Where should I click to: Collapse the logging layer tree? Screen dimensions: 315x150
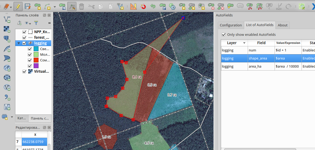[x=19, y=43]
